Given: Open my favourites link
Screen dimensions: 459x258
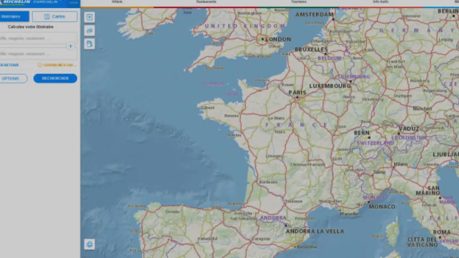Looking at the screenshot, I should coord(60,65).
